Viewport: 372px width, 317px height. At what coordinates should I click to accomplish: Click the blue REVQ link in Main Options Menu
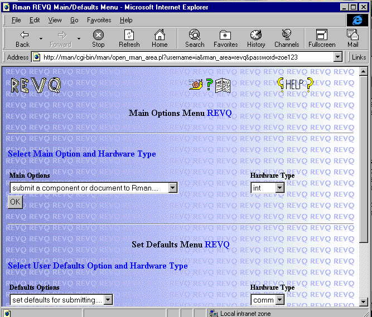(x=219, y=113)
